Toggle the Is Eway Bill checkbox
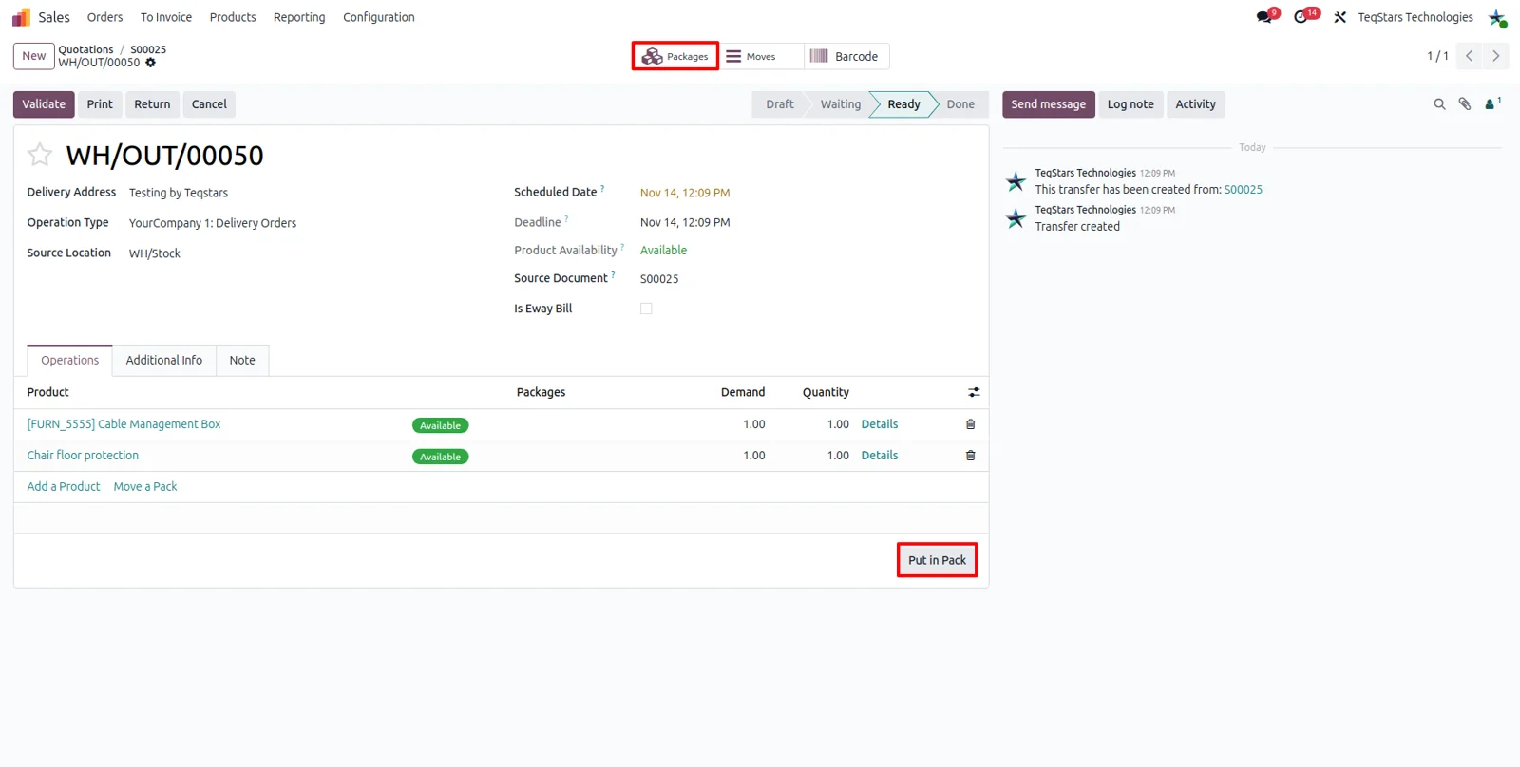The image size is (1520, 767). tap(646, 309)
